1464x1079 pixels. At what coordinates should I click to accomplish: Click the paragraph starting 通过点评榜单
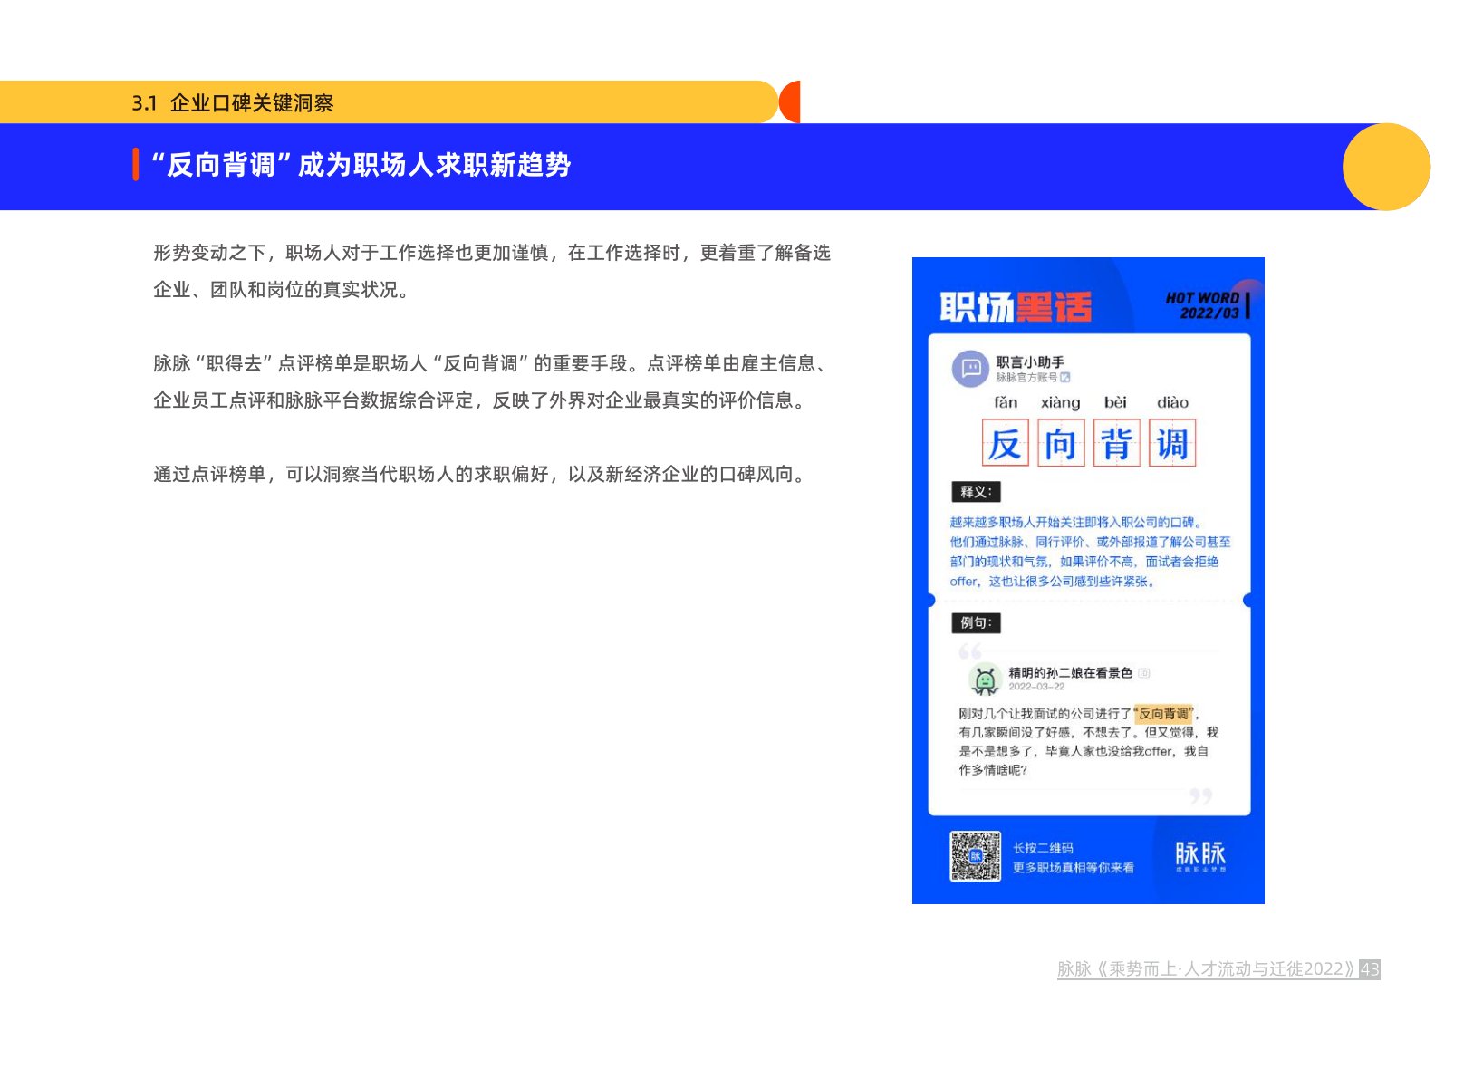[x=481, y=474]
